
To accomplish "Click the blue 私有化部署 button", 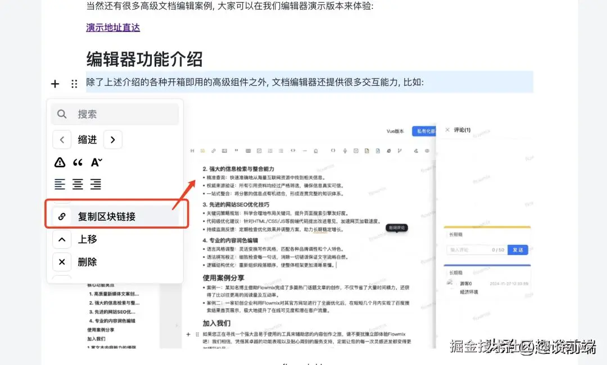I will (x=424, y=131).
